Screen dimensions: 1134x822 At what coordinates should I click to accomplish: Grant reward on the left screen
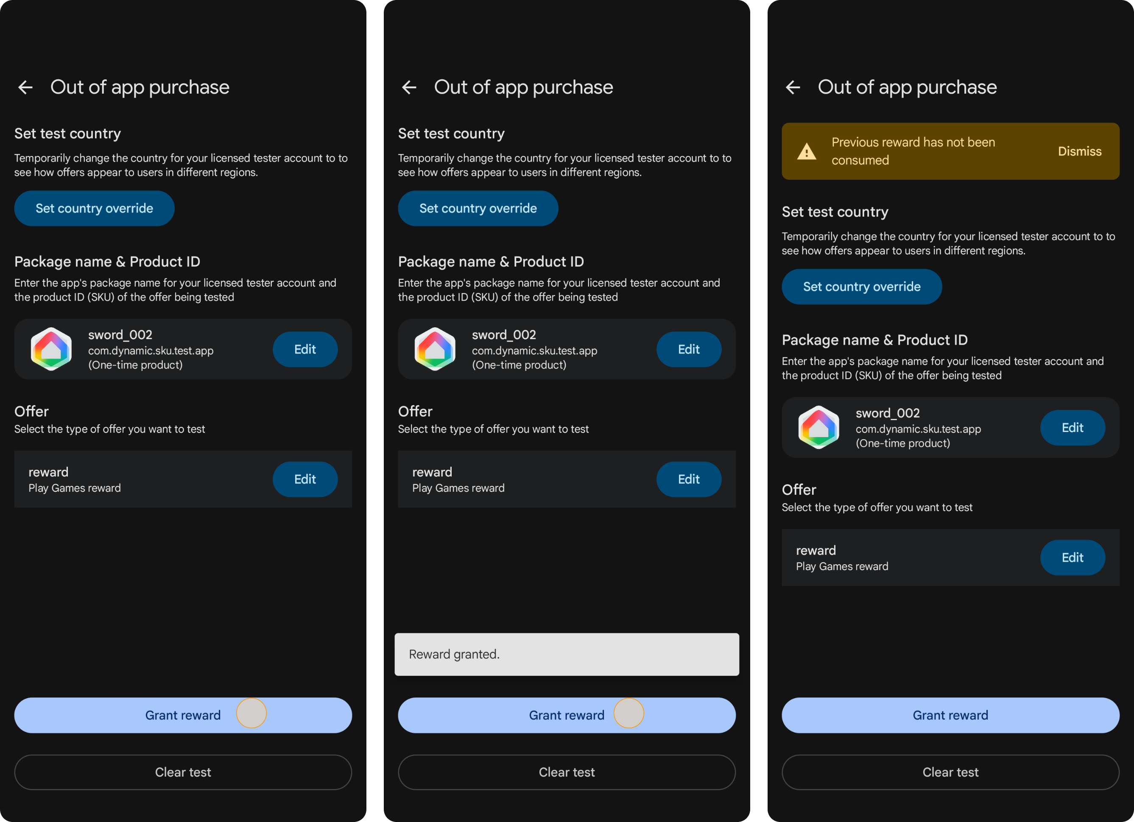pos(183,715)
